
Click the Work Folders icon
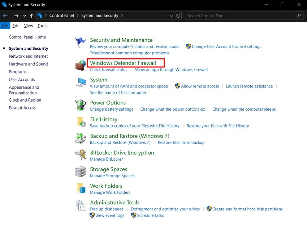[81, 188]
